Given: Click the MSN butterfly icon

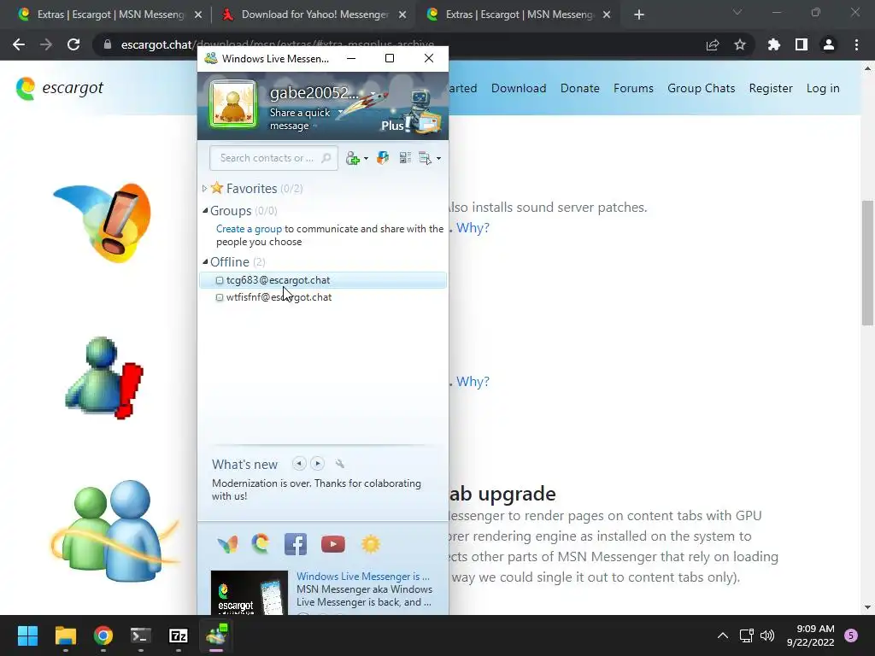Looking at the screenshot, I should click(227, 544).
